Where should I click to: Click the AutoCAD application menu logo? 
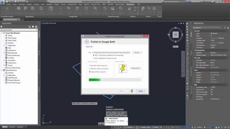tap(2, 2)
